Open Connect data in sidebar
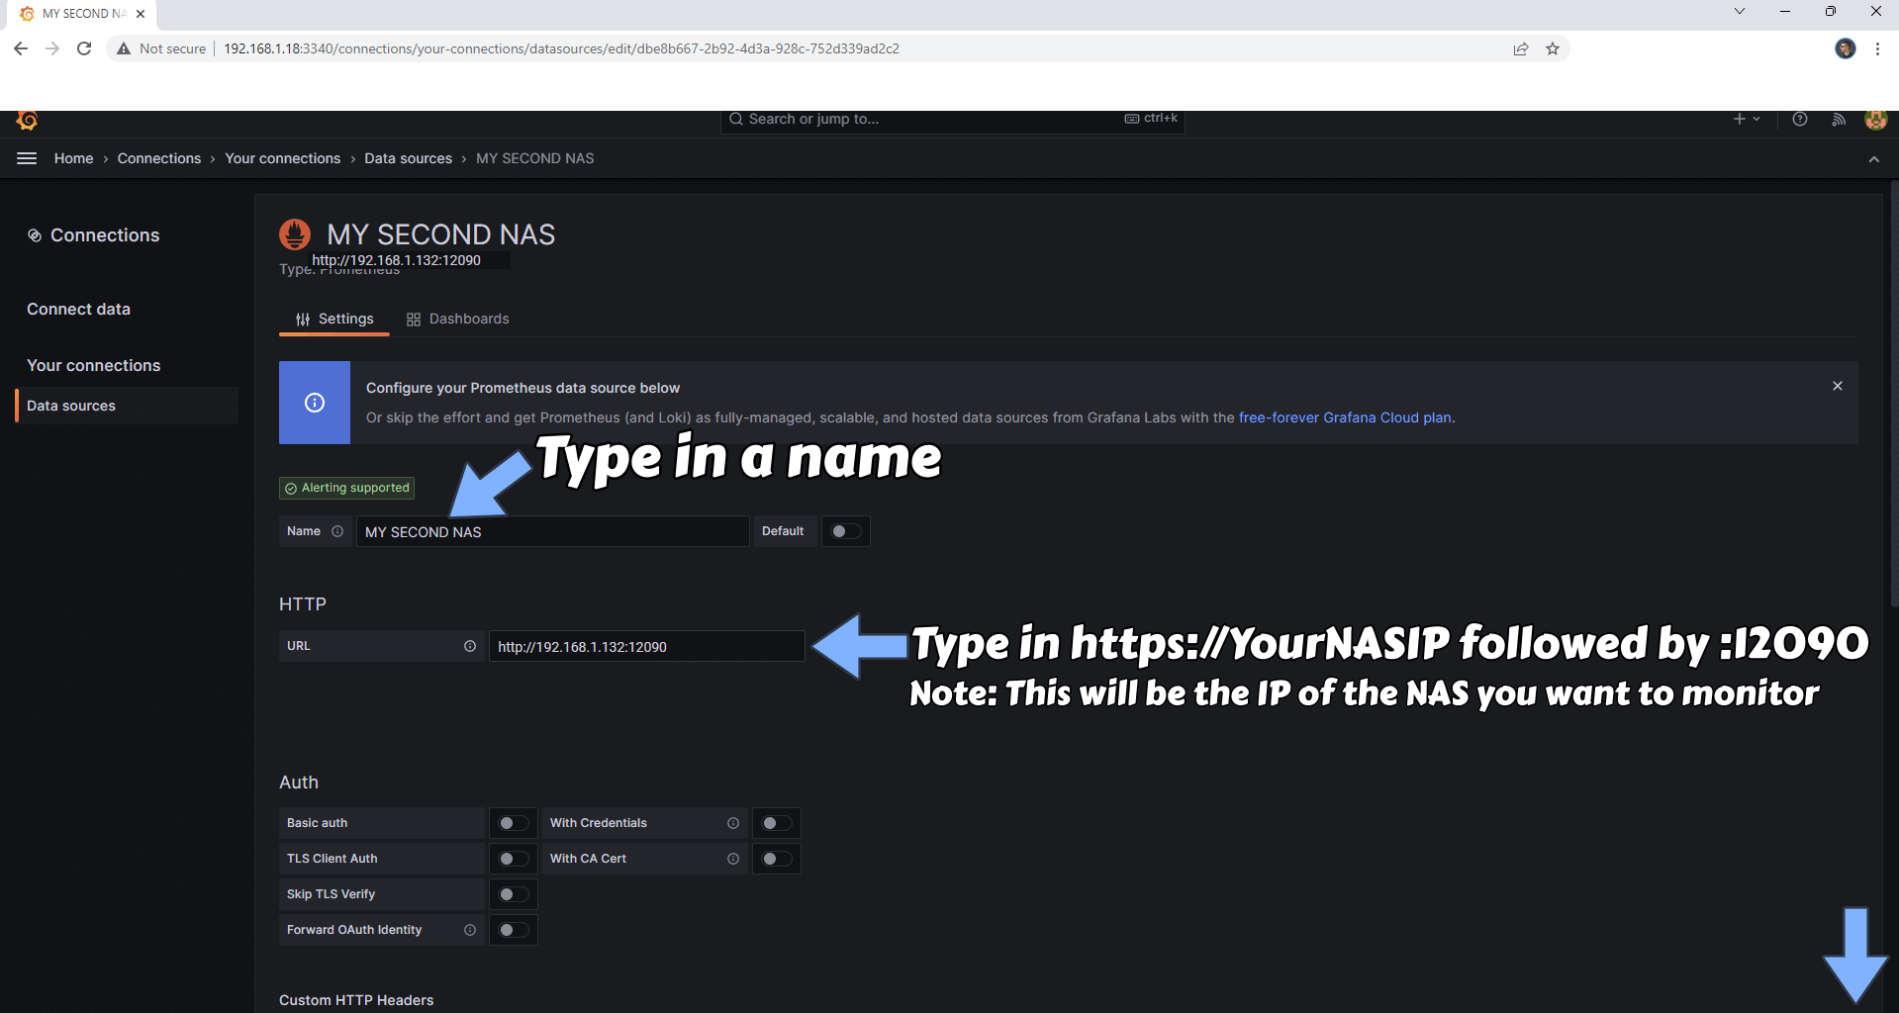1899x1013 pixels. tap(78, 309)
